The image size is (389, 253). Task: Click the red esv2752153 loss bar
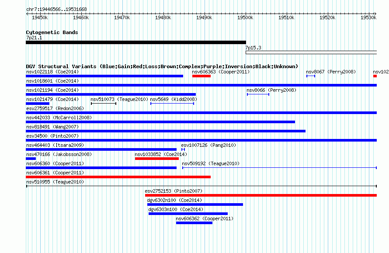(261, 195)
